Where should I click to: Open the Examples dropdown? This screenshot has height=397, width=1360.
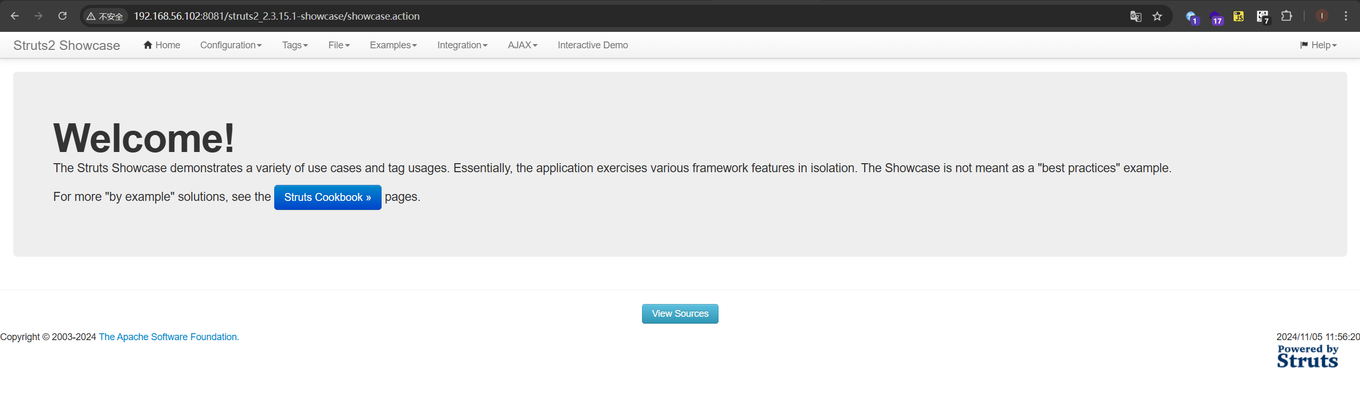393,45
